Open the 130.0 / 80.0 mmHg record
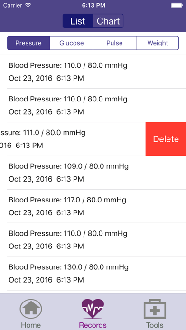 (x=93, y=274)
